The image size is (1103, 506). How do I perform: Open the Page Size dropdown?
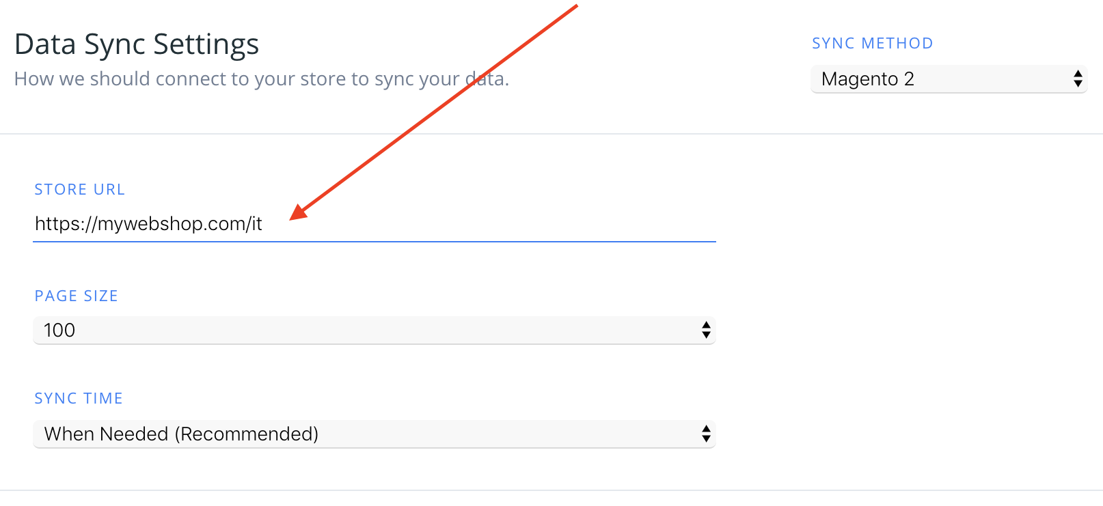pos(374,331)
